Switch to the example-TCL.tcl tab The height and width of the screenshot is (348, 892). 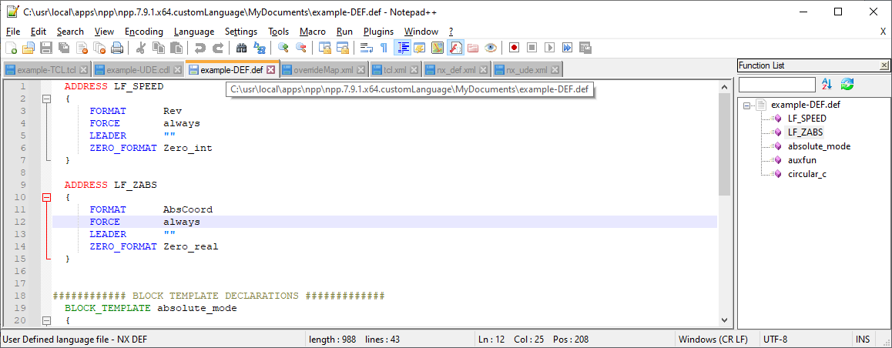tap(45, 70)
